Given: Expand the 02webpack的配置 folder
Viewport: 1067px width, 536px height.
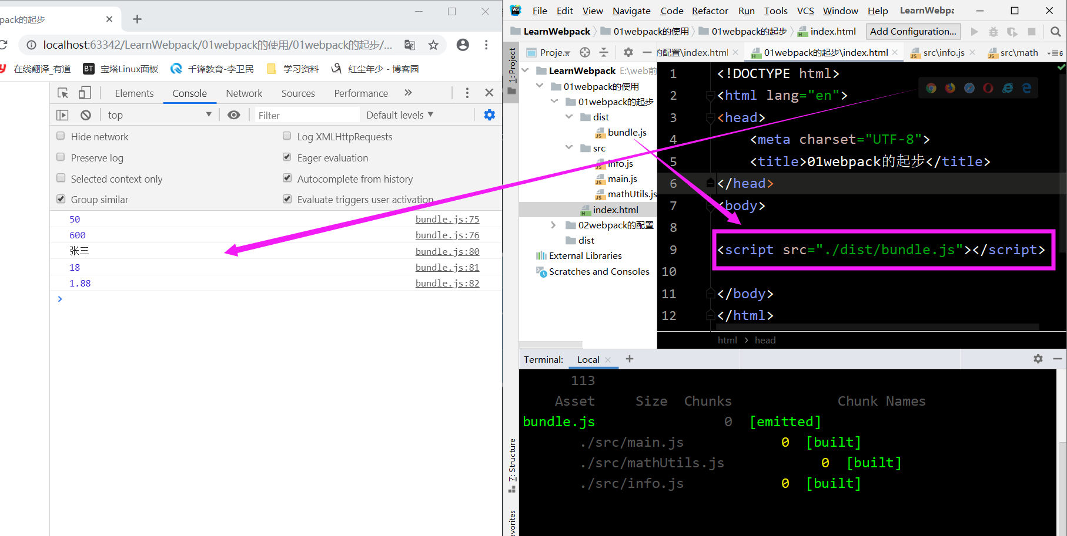Looking at the screenshot, I should point(554,225).
